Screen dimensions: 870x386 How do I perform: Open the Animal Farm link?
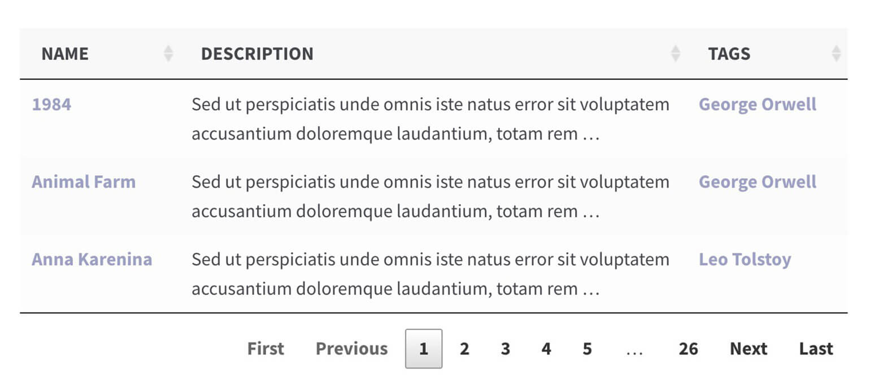pos(84,182)
